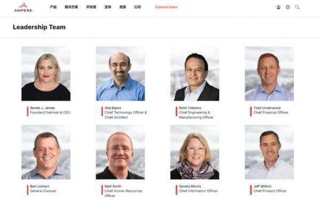Open the 产品 menu
This screenshot has width=320, height=201.
click(53, 7)
